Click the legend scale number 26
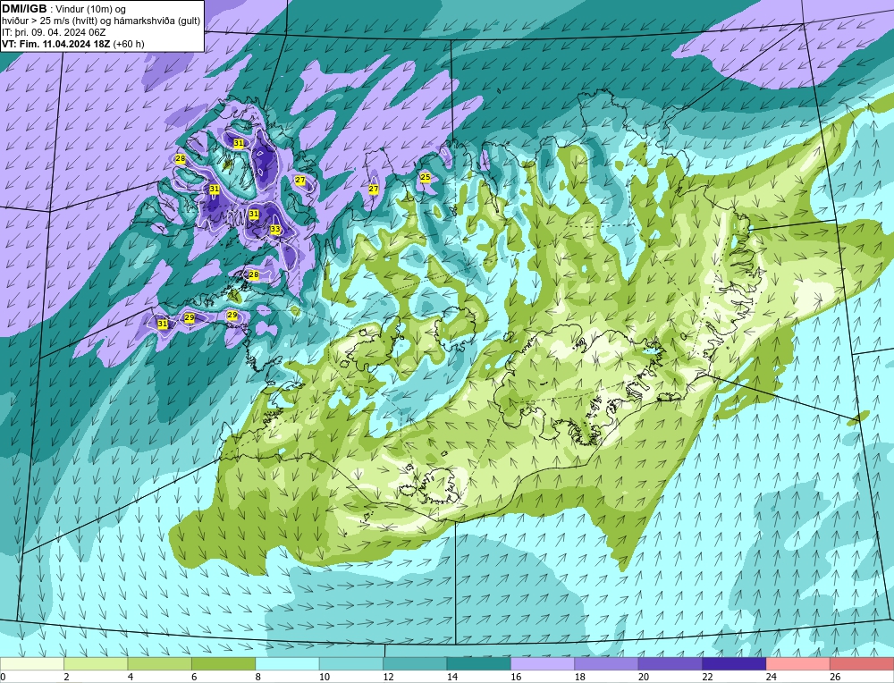Viewport: 894px width, 683px height. click(x=835, y=678)
